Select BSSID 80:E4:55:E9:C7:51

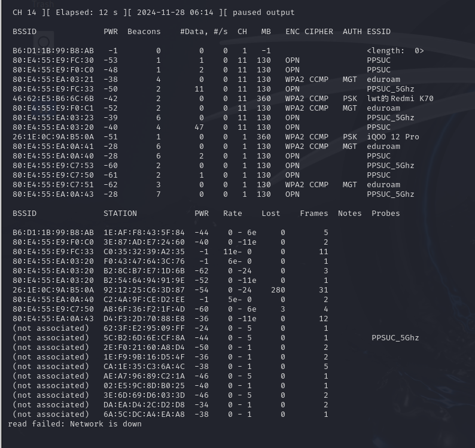(x=53, y=185)
